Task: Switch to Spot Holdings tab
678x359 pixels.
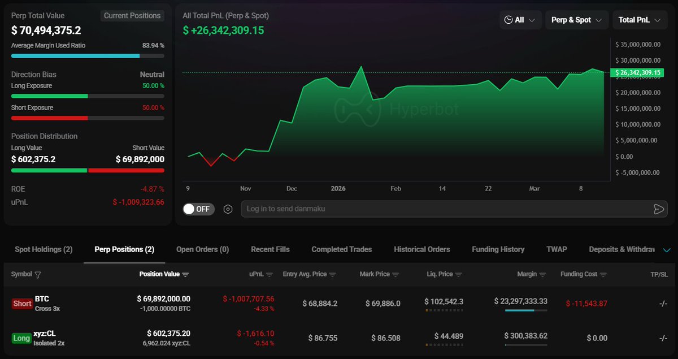Action: tap(44, 249)
